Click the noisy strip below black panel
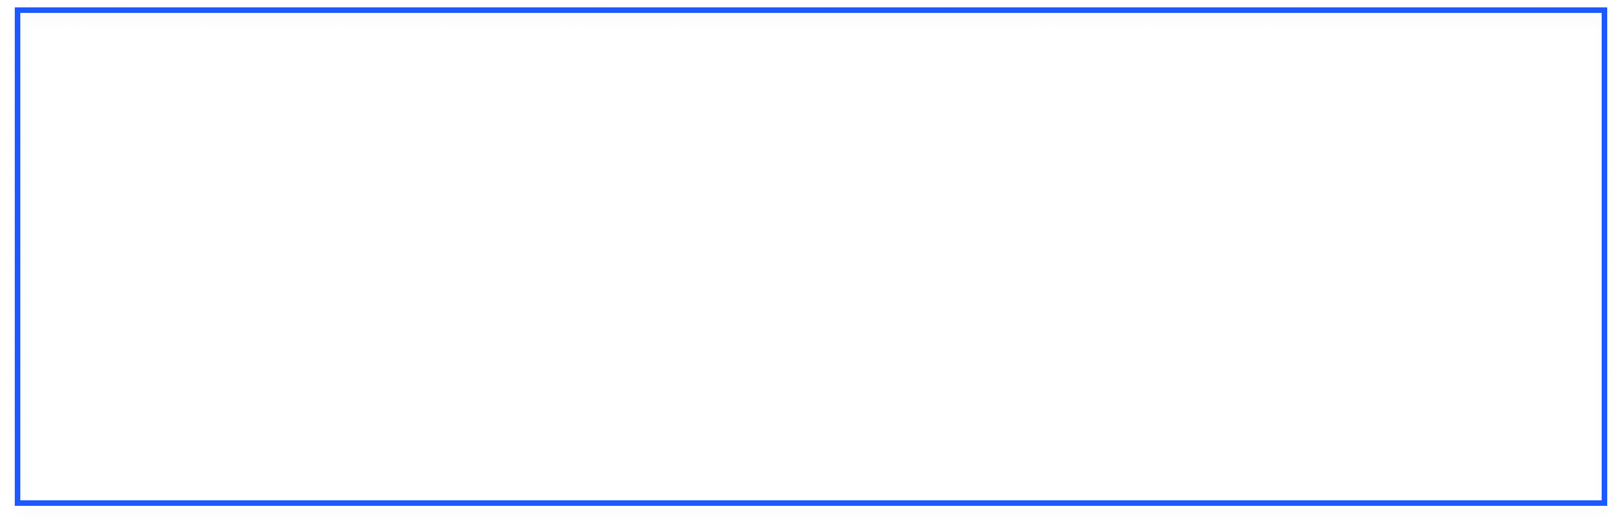Screen dimensions: 1622x528 point(811,497)
